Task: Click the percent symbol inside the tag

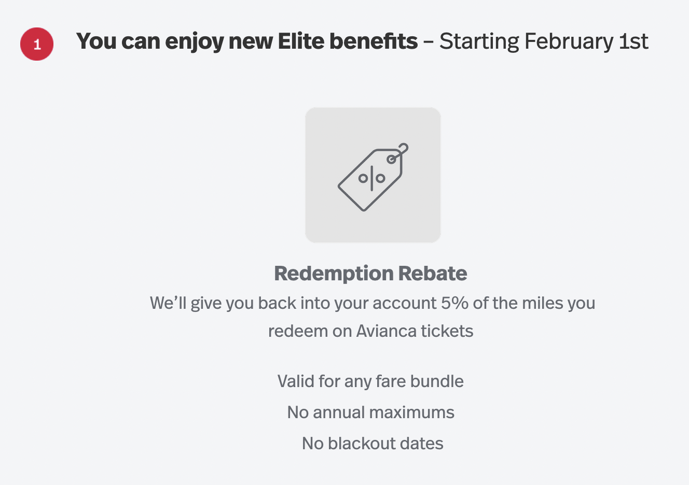Action: 371,178
